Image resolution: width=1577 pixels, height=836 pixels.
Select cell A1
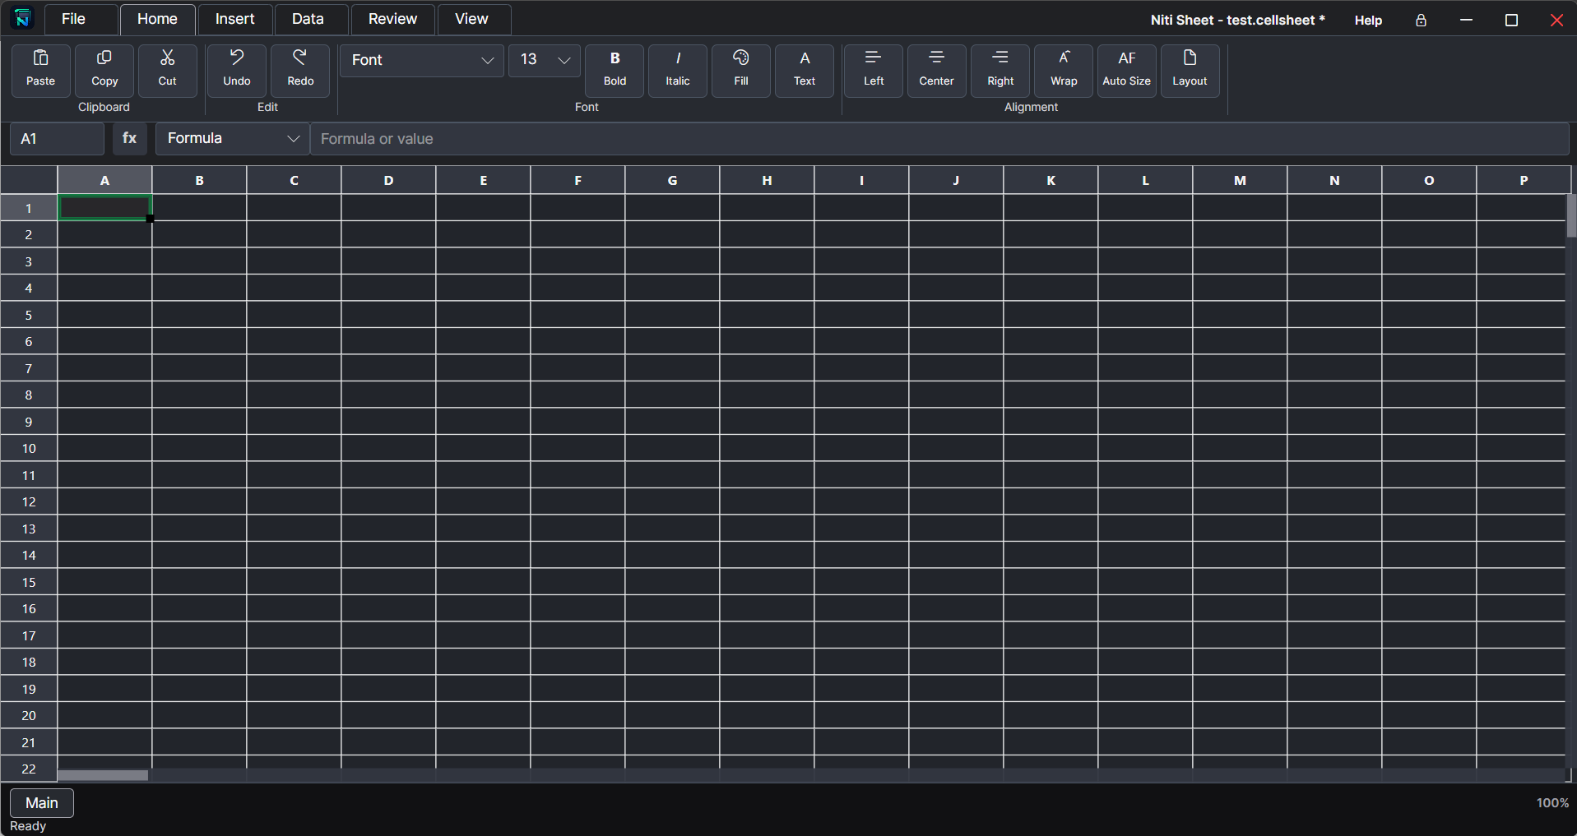104,207
